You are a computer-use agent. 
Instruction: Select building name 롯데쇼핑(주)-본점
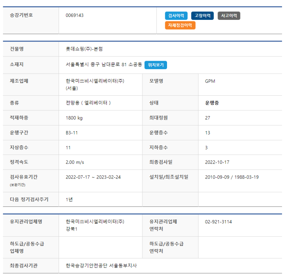click(x=84, y=49)
